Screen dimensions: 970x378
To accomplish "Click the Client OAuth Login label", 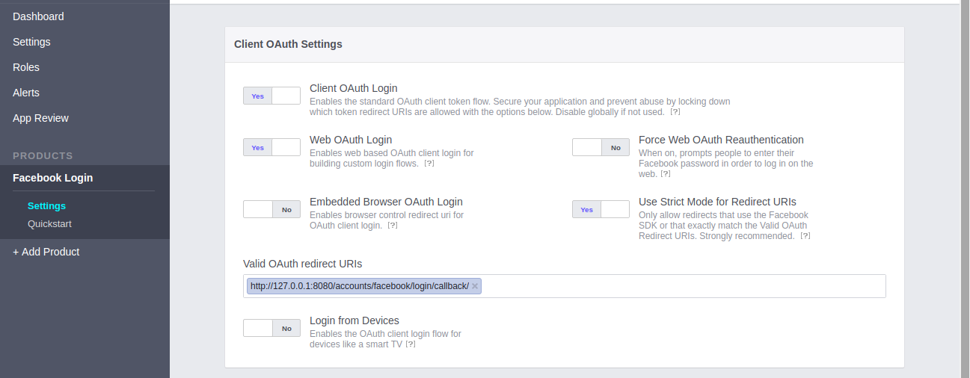I will click(354, 88).
